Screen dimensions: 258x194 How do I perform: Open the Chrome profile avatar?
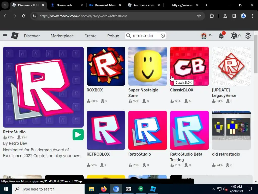[243, 16]
